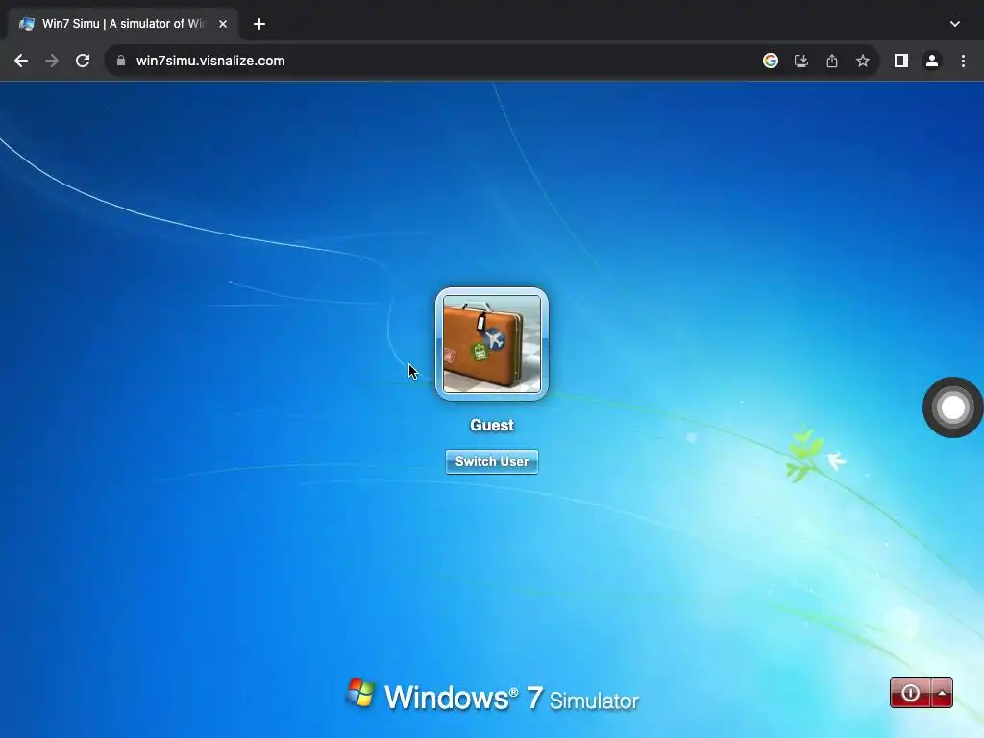Open the browser three-dot menu
The height and width of the screenshot is (738, 984).
tap(963, 61)
